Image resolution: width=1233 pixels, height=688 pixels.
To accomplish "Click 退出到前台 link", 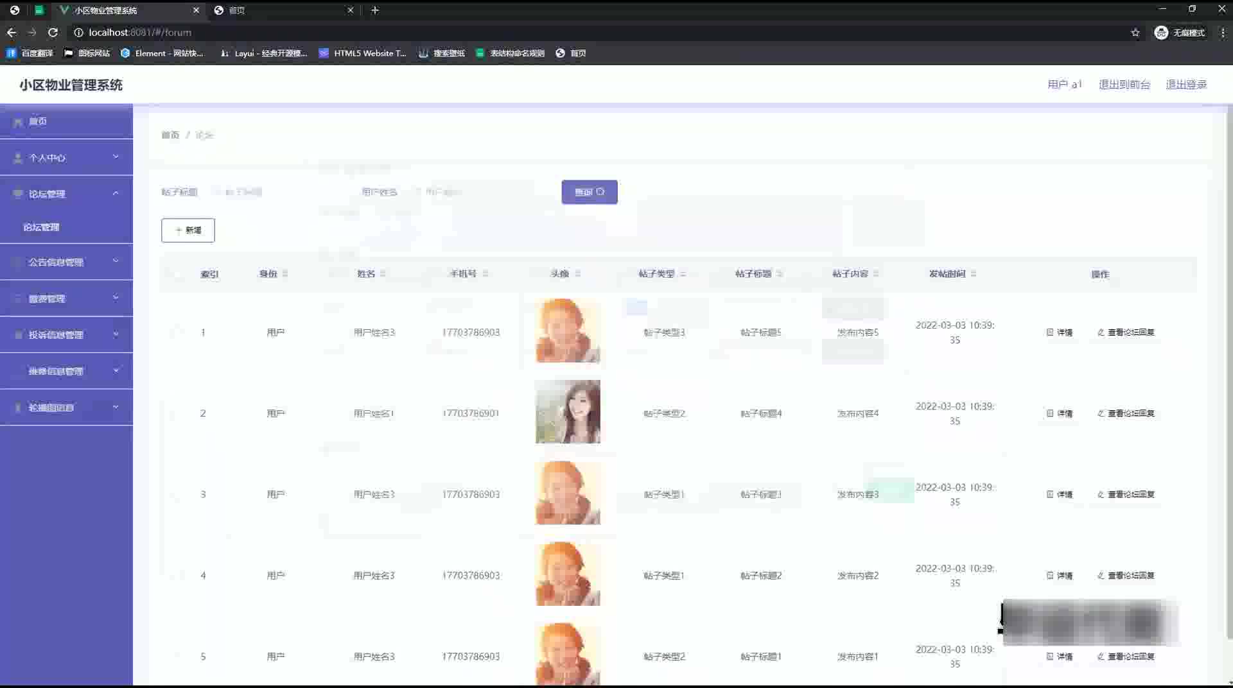I will click(1124, 85).
